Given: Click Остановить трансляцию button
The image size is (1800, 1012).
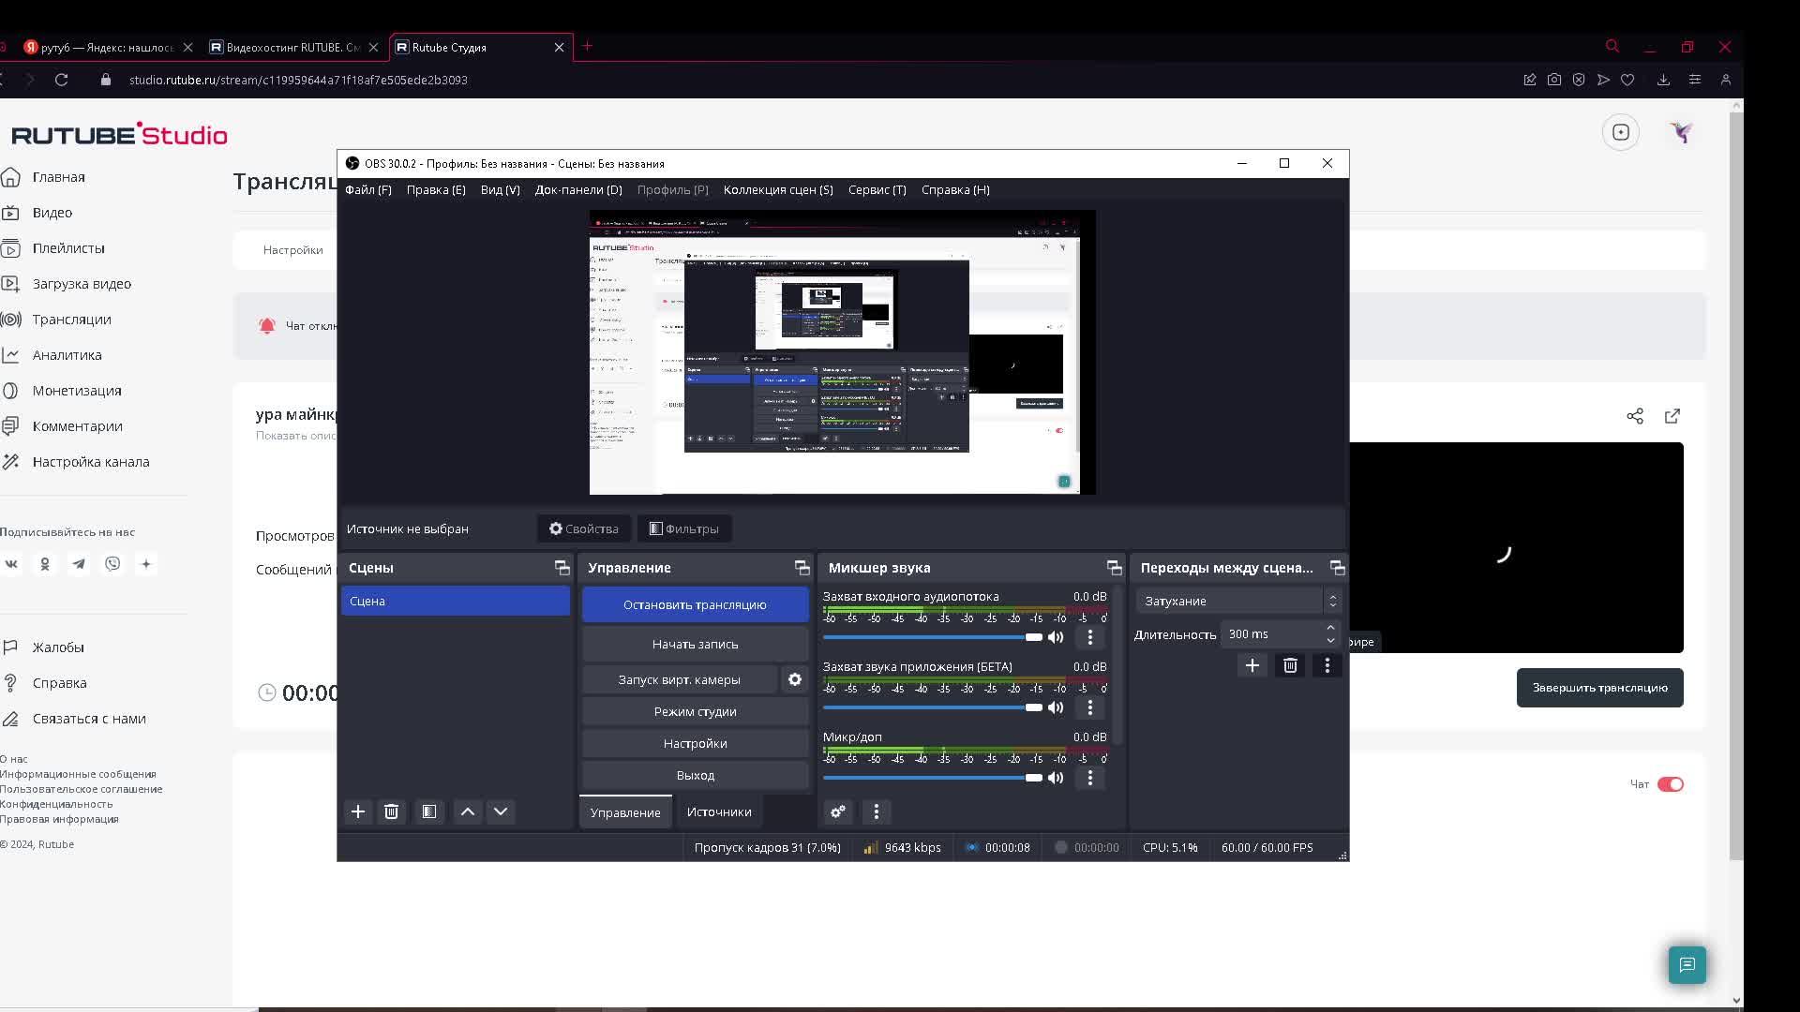Looking at the screenshot, I should point(695,604).
